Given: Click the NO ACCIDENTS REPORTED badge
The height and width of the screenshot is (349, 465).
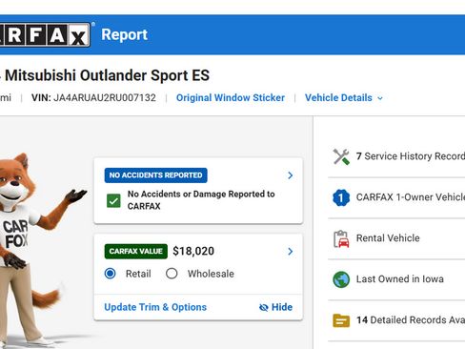Looking at the screenshot, I should click(x=155, y=175).
